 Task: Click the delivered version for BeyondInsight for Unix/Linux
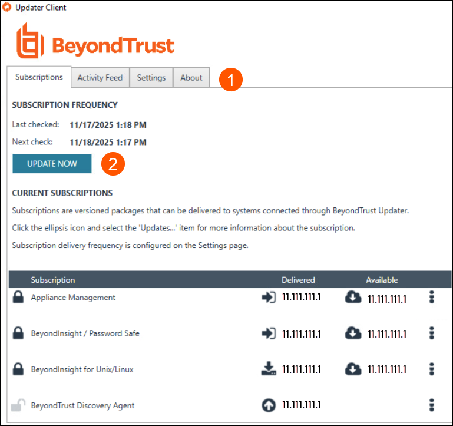[302, 369]
